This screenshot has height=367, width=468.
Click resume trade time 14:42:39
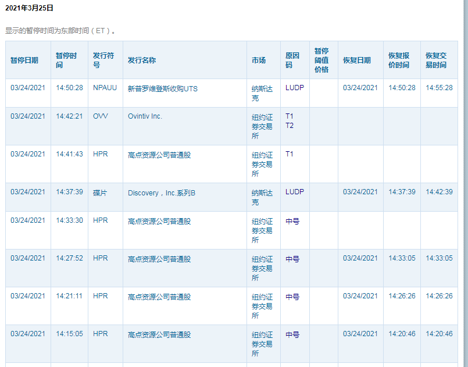point(439,192)
